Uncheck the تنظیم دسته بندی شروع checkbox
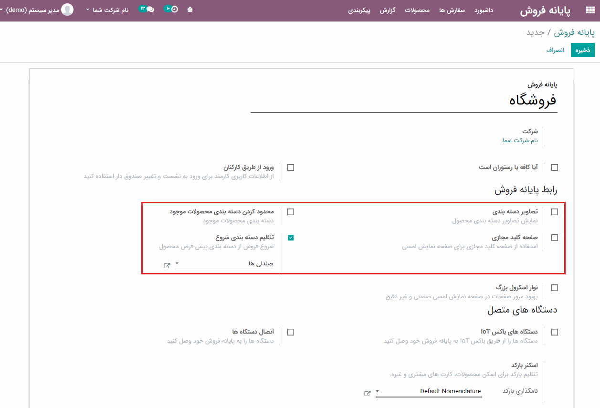Image resolution: width=600 pixels, height=408 pixels. point(291,238)
